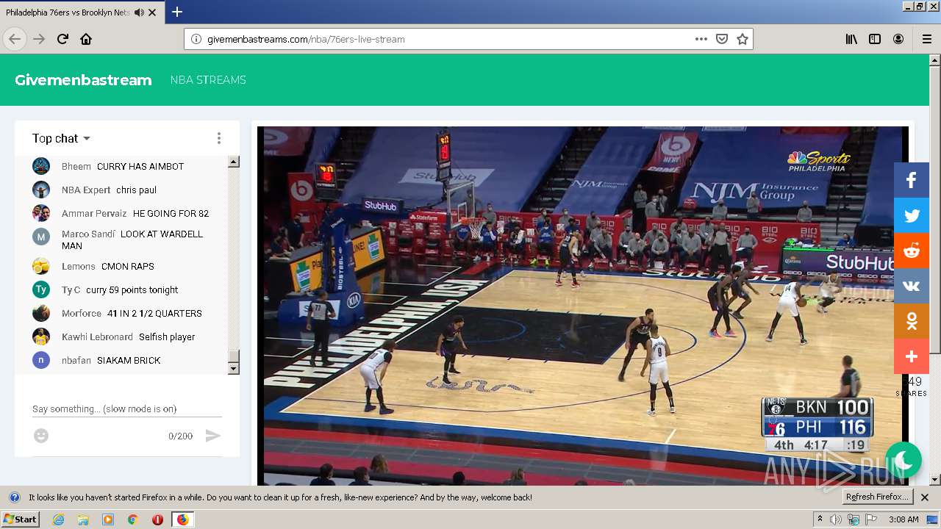
Task: Share stream on VK
Action: [x=912, y=286]
